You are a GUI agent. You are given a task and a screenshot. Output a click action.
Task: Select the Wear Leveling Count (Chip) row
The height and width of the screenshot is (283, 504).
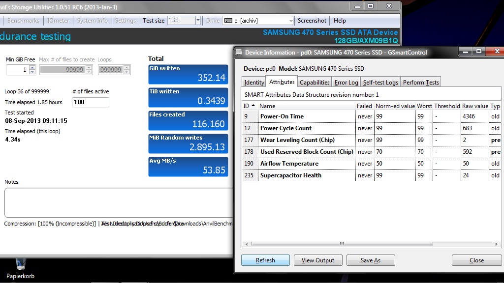372,140
